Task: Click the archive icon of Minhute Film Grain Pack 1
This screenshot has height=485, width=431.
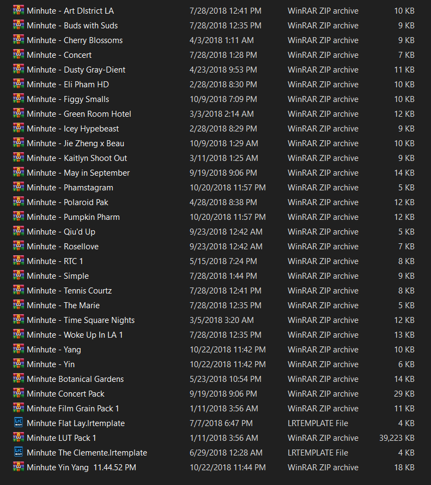Action: 19,408
